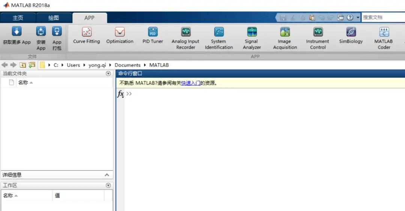Screen dimensions: 405x211
Task: Click the browse for folder icon
Action: coord(32,65)
